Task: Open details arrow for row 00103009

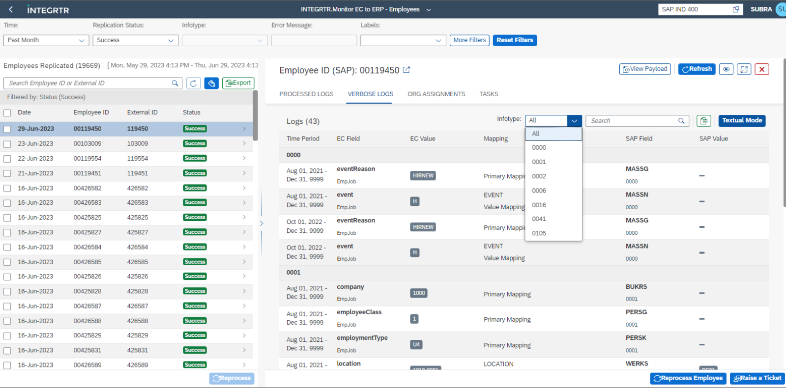Action: click(x=244, y=143)
